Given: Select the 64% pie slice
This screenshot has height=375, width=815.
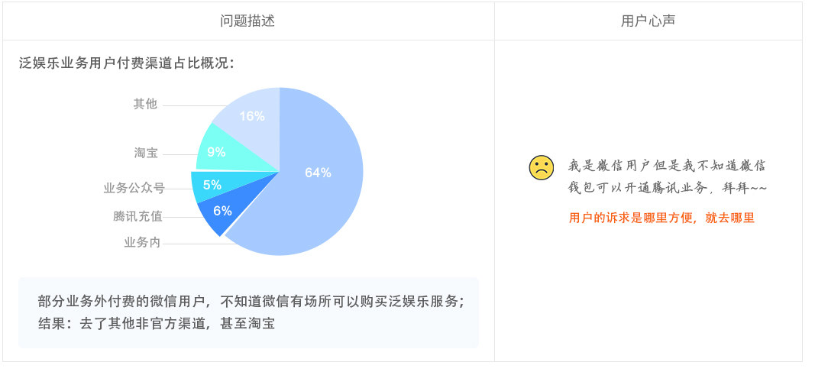Looking at the screenshot, I should pos(317,173).
